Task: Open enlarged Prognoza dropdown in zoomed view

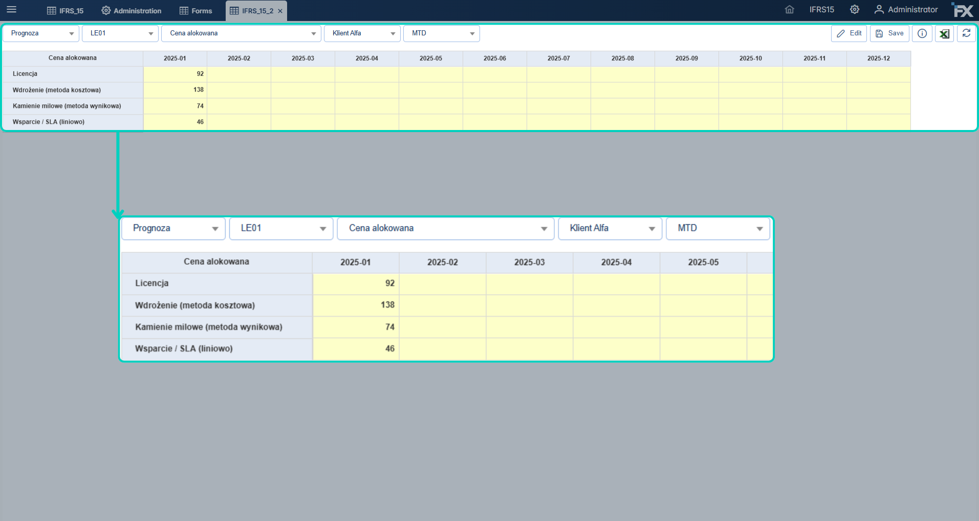Action: [173, 228]
